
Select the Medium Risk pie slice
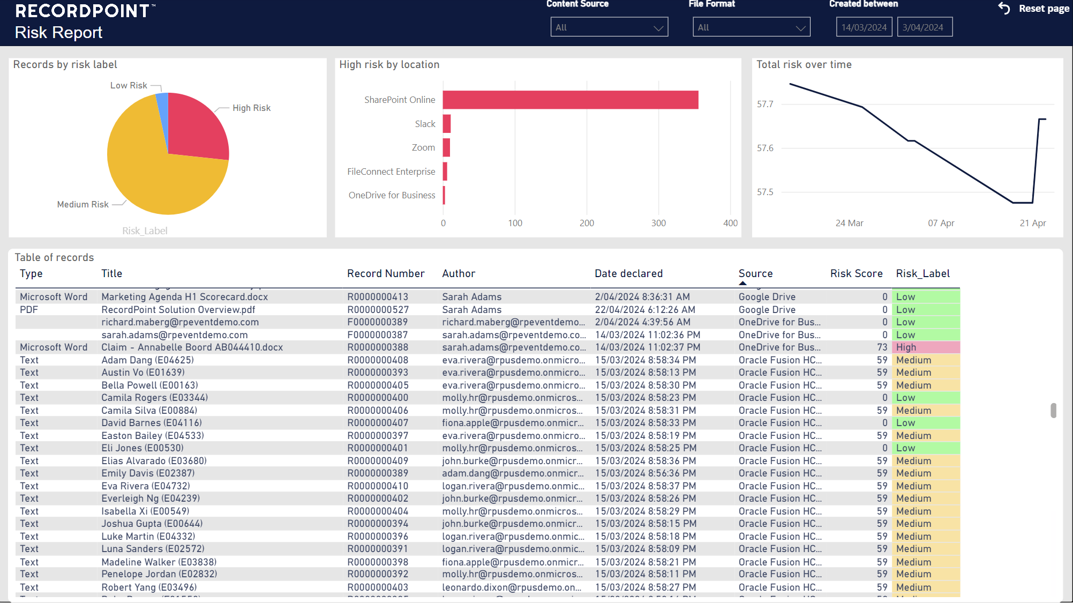click(x=155, y=172)
